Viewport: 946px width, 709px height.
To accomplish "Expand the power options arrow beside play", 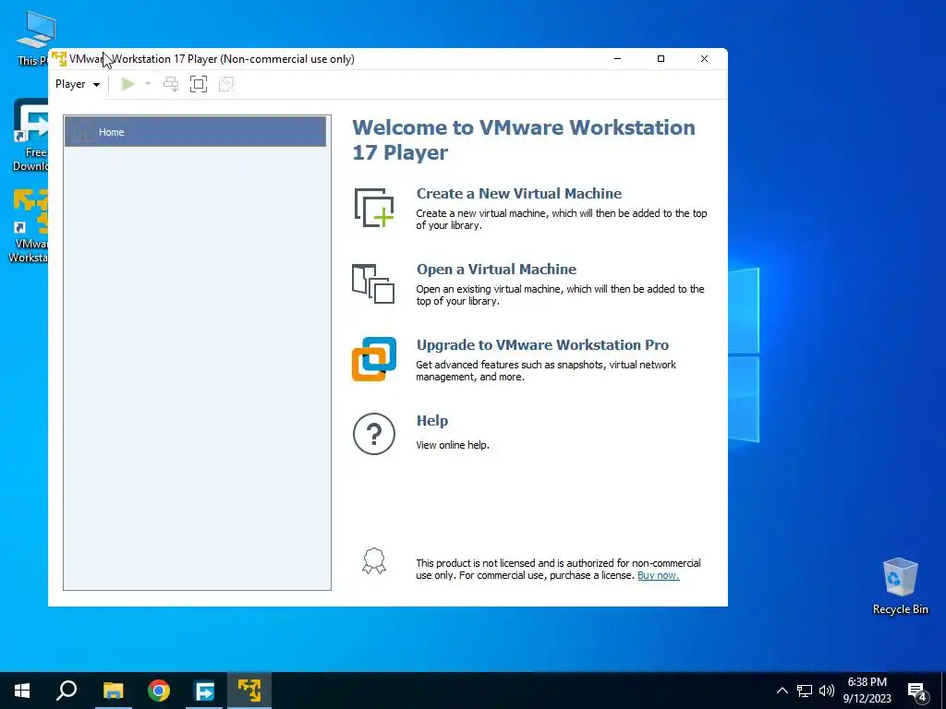I will point(147,84).
